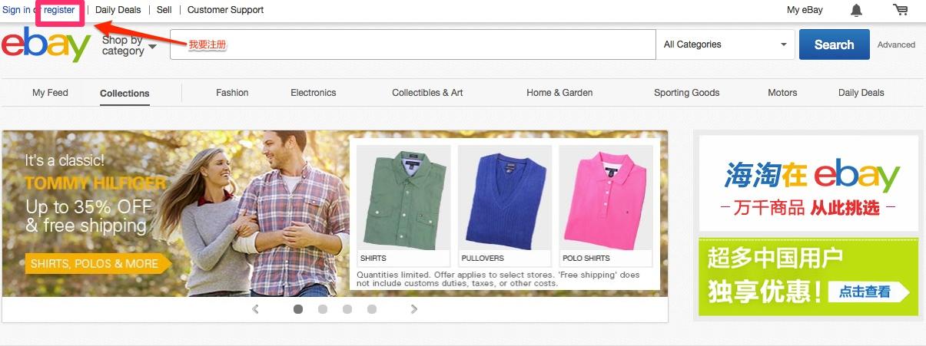Open the Electronics category
The height and width of the screenshot is (346, 926).
(314, 93)
